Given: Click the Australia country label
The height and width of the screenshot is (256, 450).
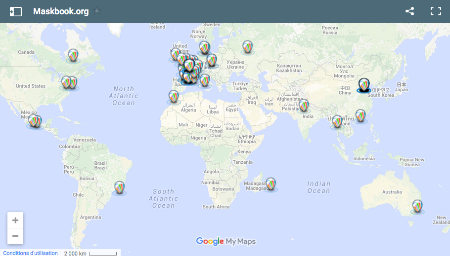Looking at the screenshot, I should pos(392,192).
